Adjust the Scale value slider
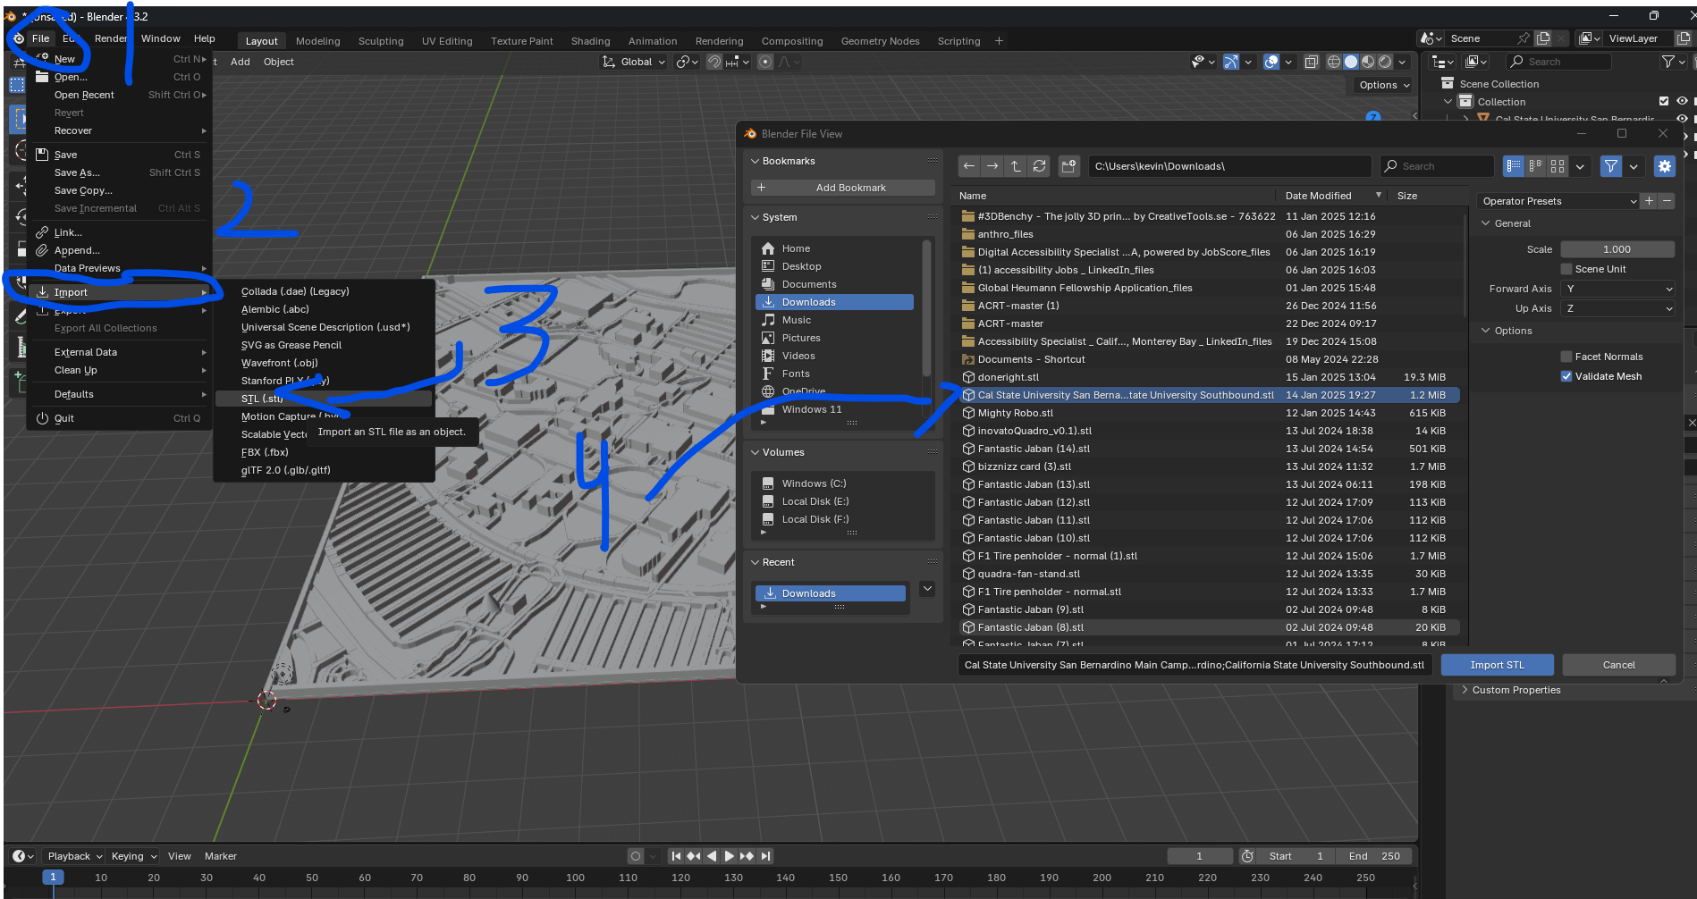 [x=1617, y=249]
